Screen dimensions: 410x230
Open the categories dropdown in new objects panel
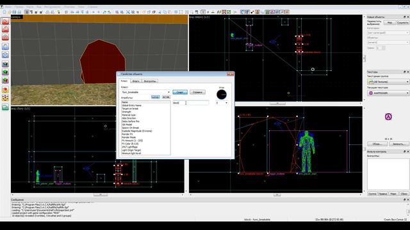[388, 33]
